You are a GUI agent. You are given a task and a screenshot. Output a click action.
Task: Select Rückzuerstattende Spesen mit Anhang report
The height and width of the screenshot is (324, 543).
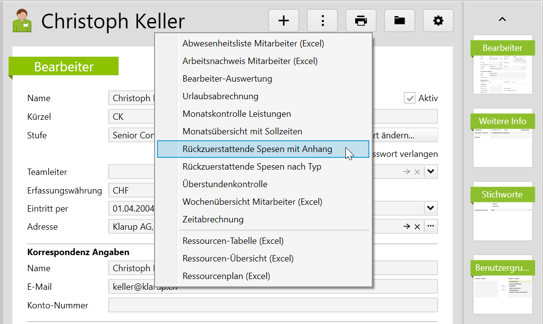pyautogui.click(x=257, y=149)
